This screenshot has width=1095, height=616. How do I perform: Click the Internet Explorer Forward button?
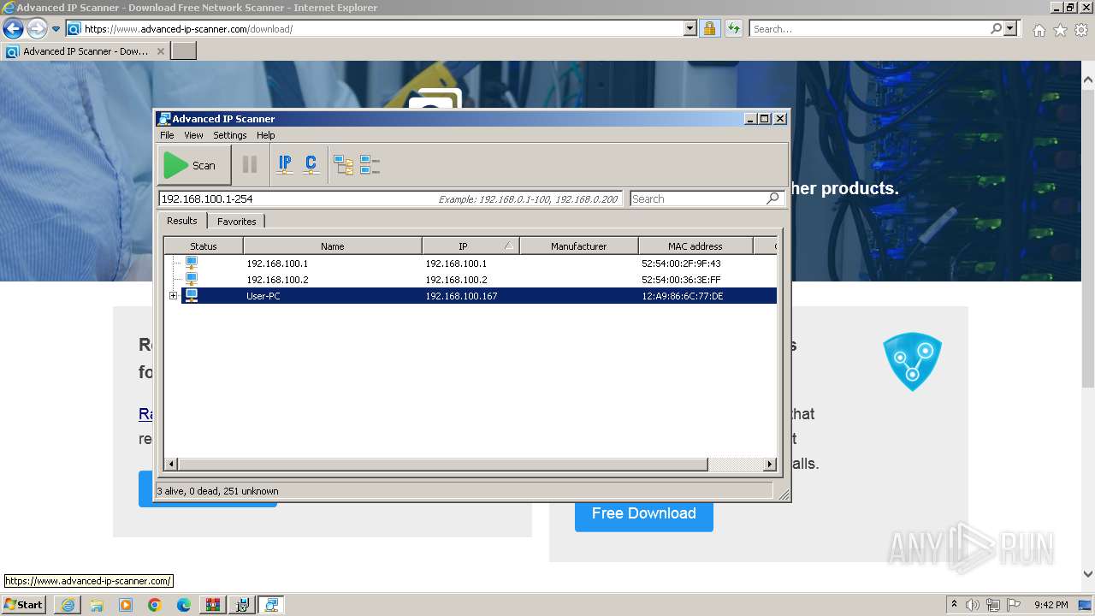[x=37, y=29]
